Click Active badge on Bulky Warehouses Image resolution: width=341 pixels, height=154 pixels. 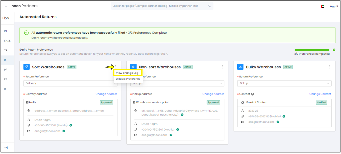288,67
